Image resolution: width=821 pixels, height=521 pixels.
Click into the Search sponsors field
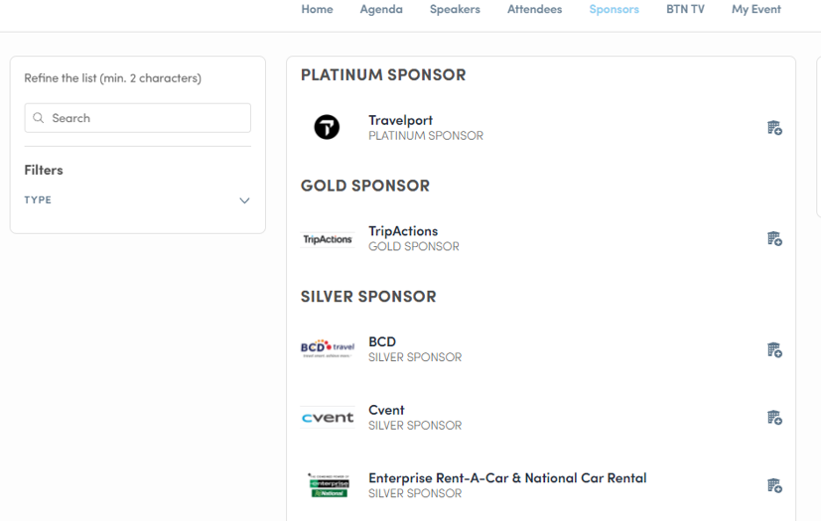(x=138, y=118)
